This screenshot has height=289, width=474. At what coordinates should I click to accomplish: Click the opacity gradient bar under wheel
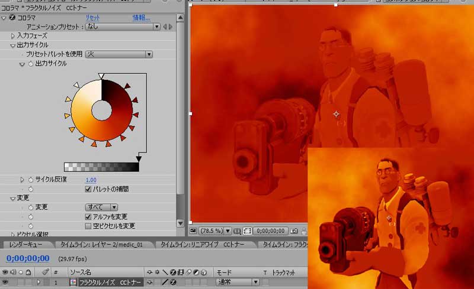101,167
